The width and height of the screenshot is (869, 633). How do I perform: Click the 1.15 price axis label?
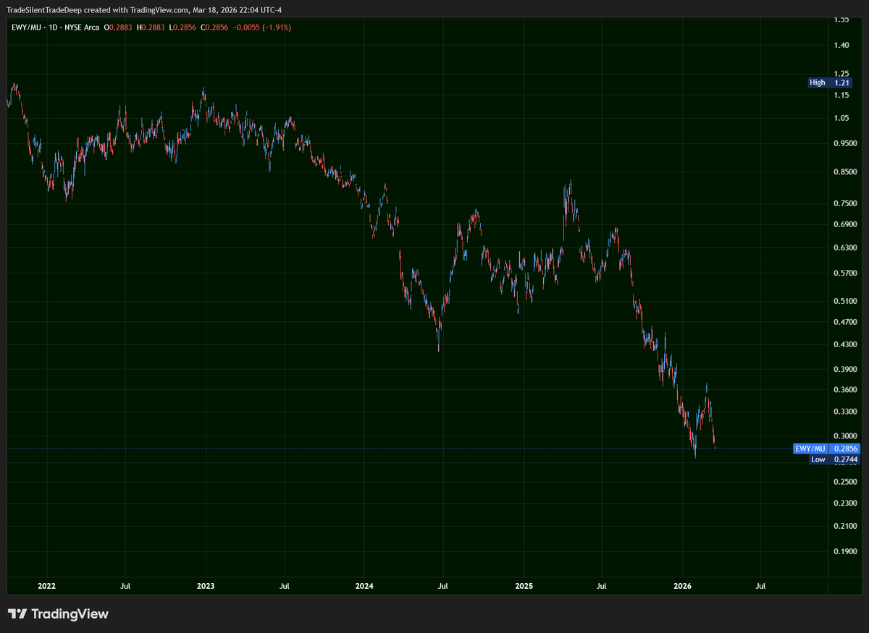coord(841,95)
